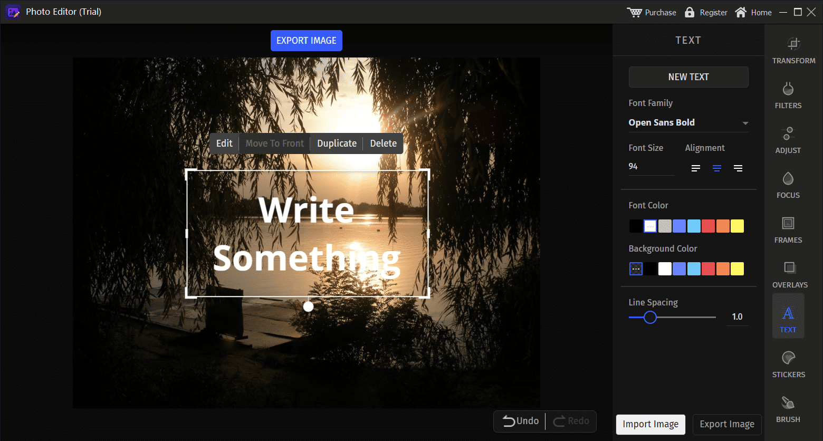The width and height of the screenshot is (823, 441).
Task: Pick red background color swatch
Action: click(709, 269)
